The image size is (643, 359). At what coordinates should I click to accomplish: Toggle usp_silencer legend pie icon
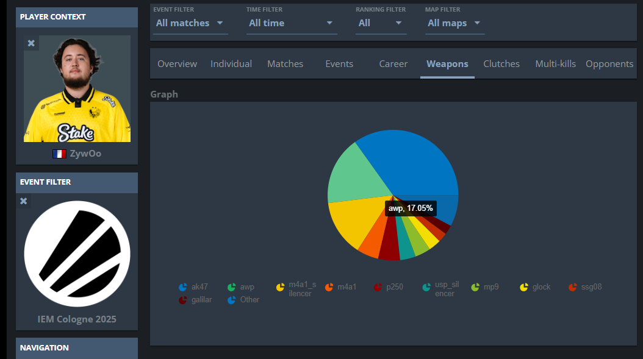pos(426,287)
